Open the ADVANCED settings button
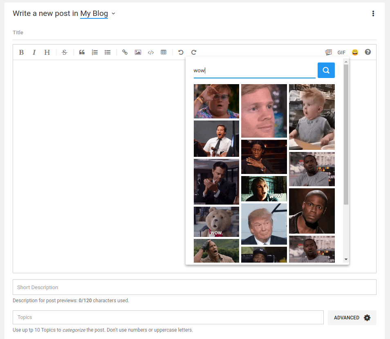Image resolution: width=390 pixels, height=339 pixels. click(352, 318)
